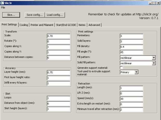Open the Printer and Filament tab
This screenshot has height=120, width=161.
pos(42,25)
